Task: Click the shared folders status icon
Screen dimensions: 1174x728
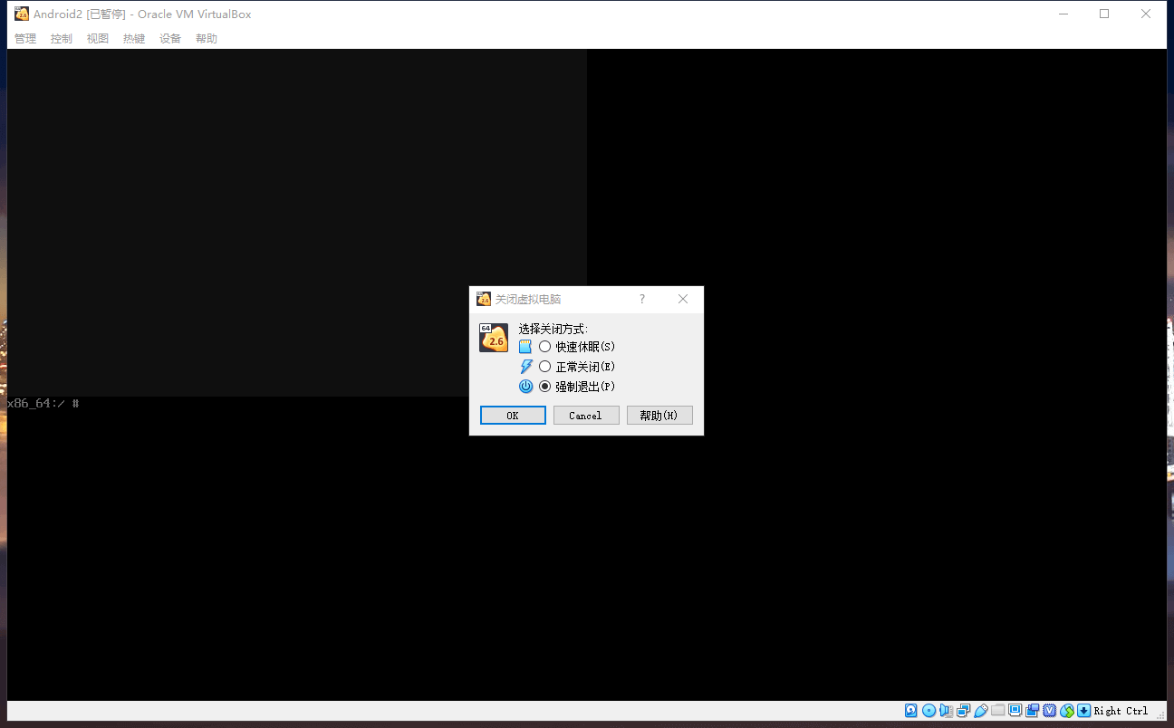Action: (997, 711)
